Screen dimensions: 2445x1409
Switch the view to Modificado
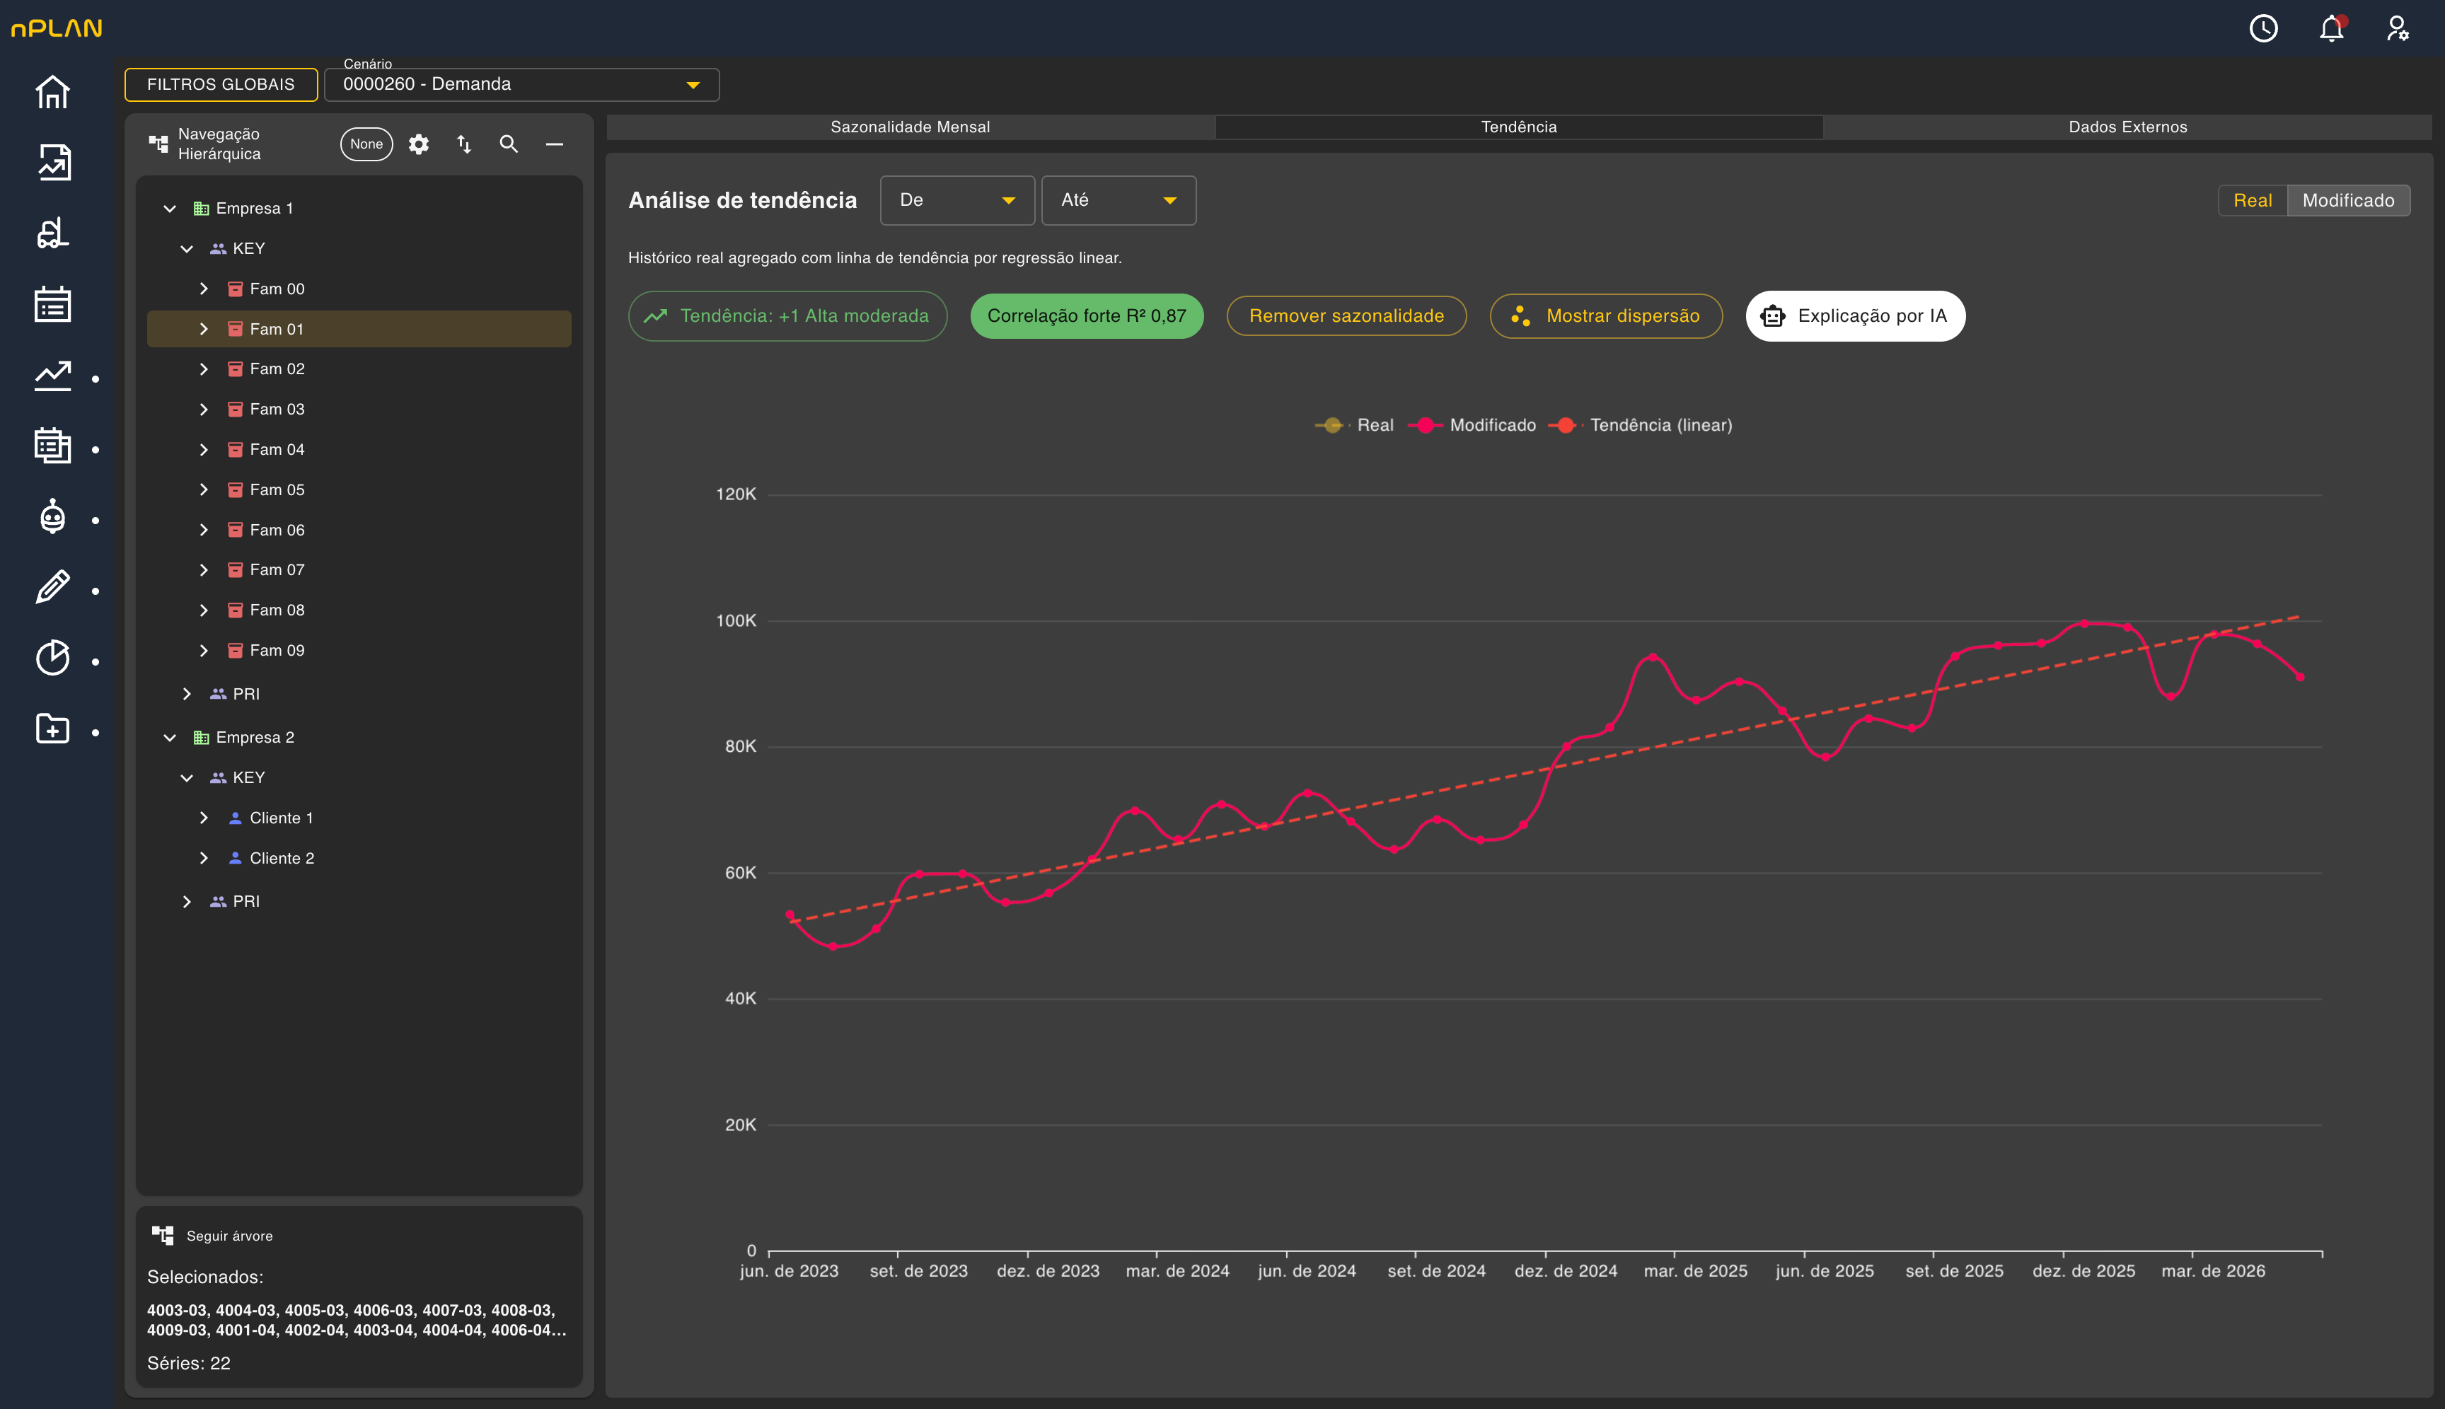point(2348,200)
